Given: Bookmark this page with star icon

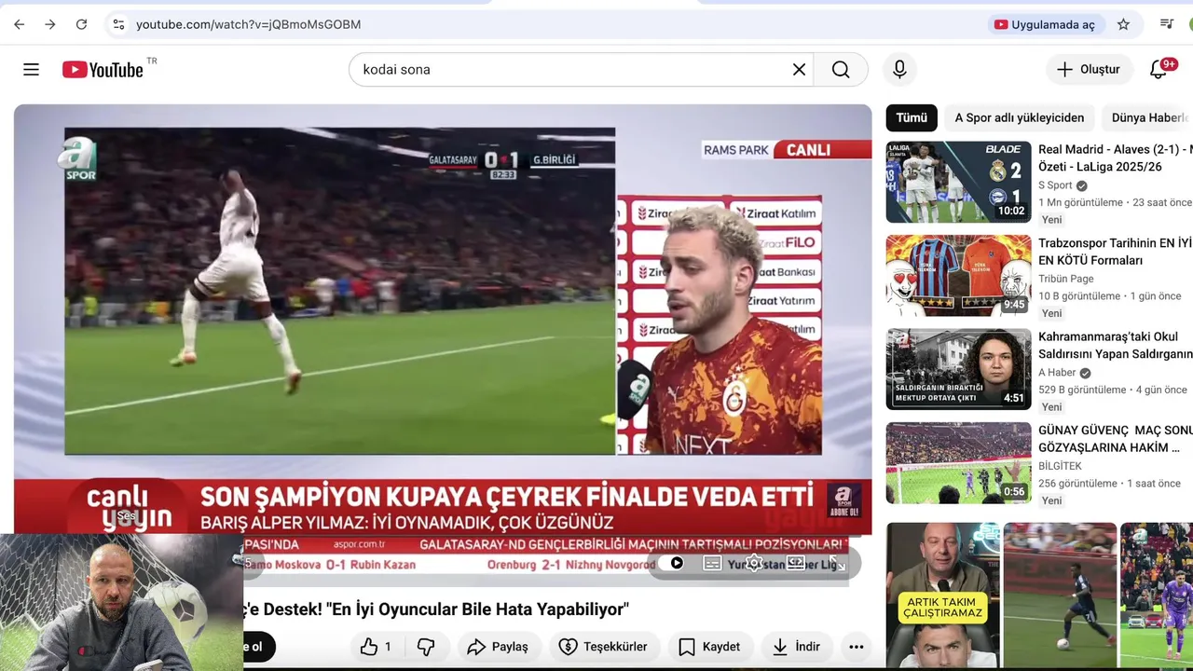Looking at the screenshot, I should click(x=1123, y=24).
